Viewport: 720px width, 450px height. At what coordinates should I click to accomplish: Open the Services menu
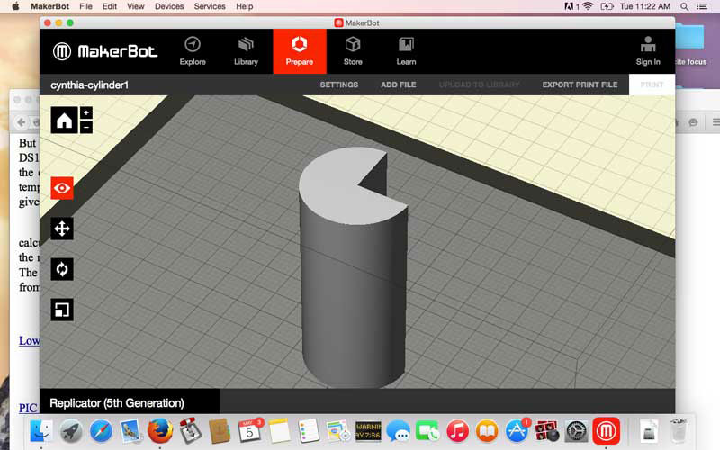point(210,6)
